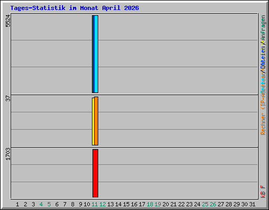Click green day label 26
Image resolution: width=269 pixels, height=210 pixels.
213,204
